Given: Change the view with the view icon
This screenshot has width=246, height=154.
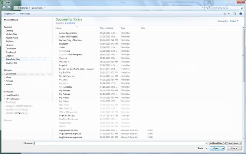Looking at the screenshot, I should pyautogui.click(x=225, y=14).
